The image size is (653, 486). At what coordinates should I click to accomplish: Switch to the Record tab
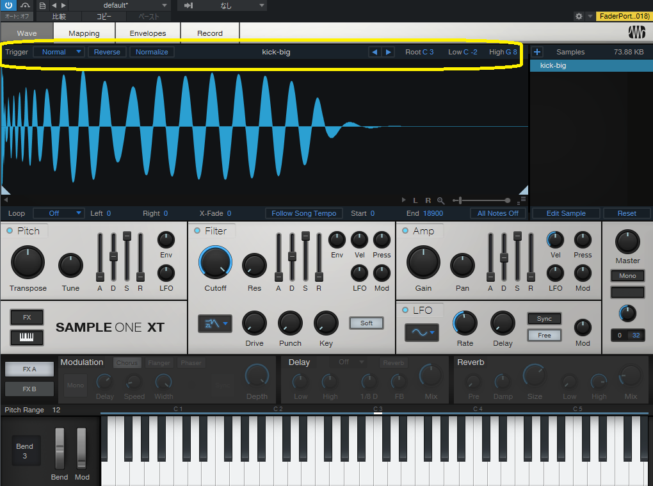point(210,33)
